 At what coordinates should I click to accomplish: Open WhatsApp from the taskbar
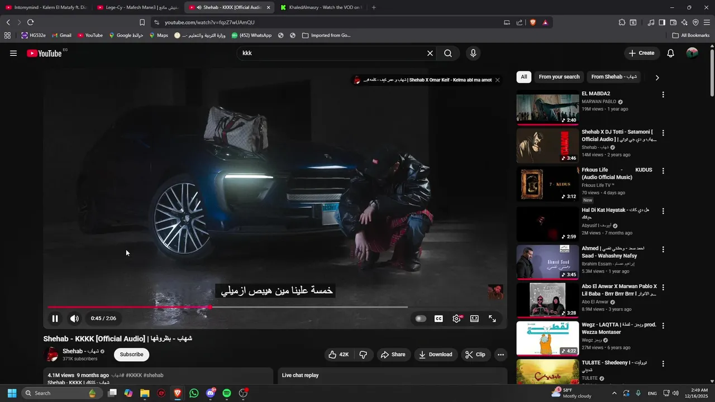click(194, 393)
